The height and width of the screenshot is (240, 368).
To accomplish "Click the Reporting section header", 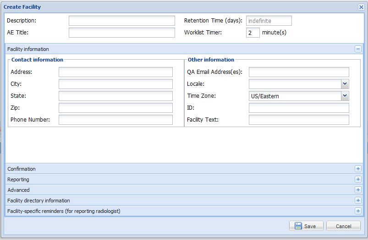I will tap(184, 179).
